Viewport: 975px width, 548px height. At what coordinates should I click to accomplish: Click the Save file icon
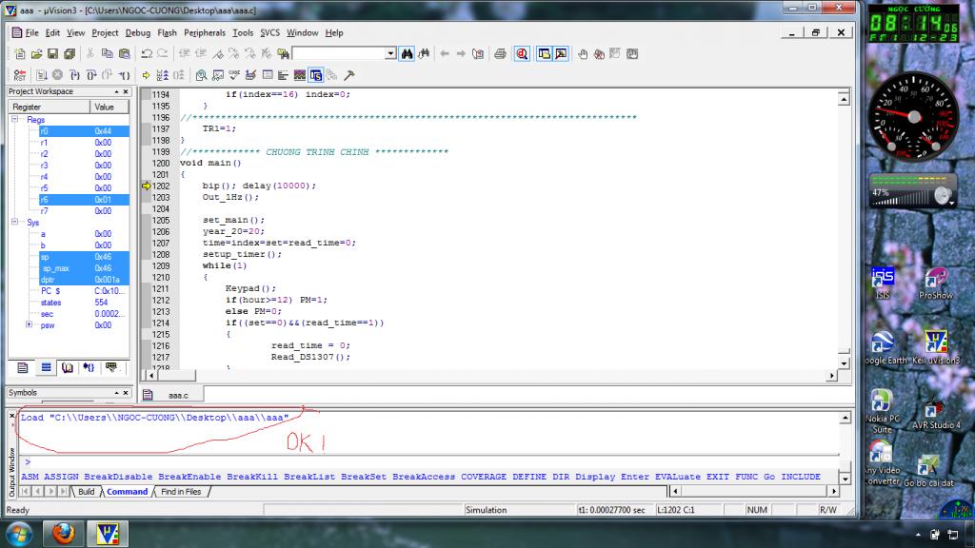(x=53, y=54)
